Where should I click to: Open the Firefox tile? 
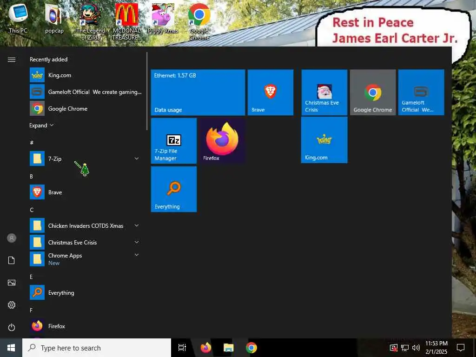222,141
